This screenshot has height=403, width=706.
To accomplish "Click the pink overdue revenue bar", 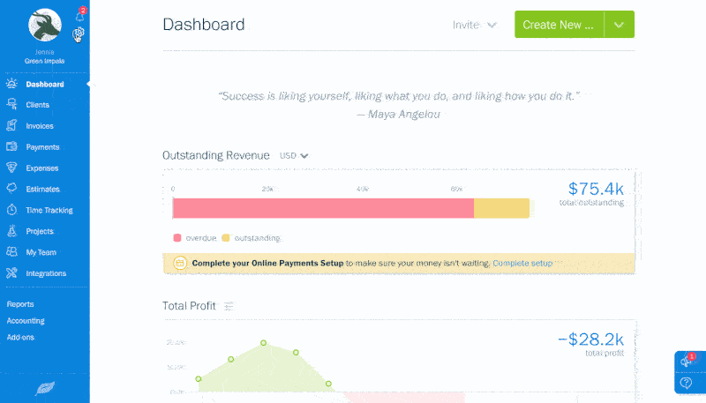I will (x=323, y=208).
